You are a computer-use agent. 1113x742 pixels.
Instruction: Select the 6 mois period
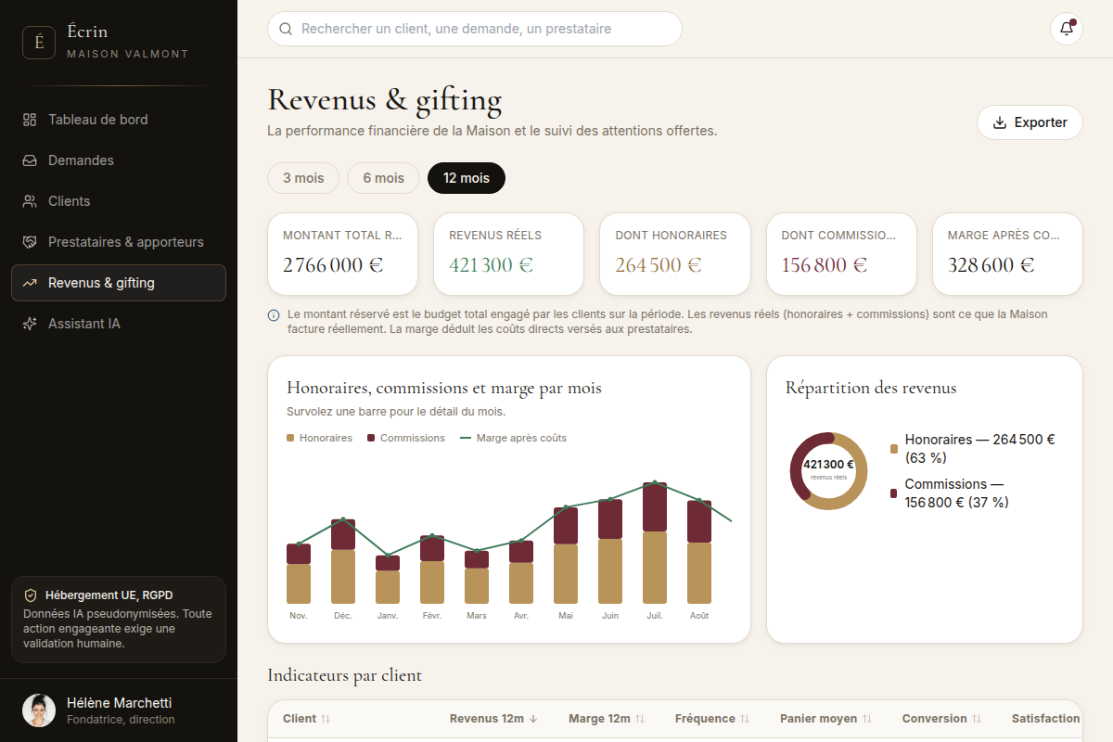click(x=383, y=178)
